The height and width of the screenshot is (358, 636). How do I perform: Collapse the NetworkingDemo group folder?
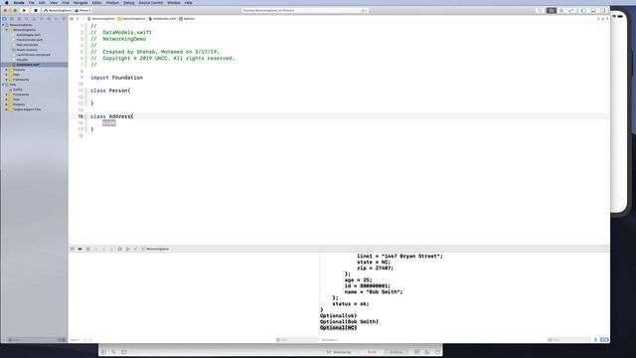7,30
